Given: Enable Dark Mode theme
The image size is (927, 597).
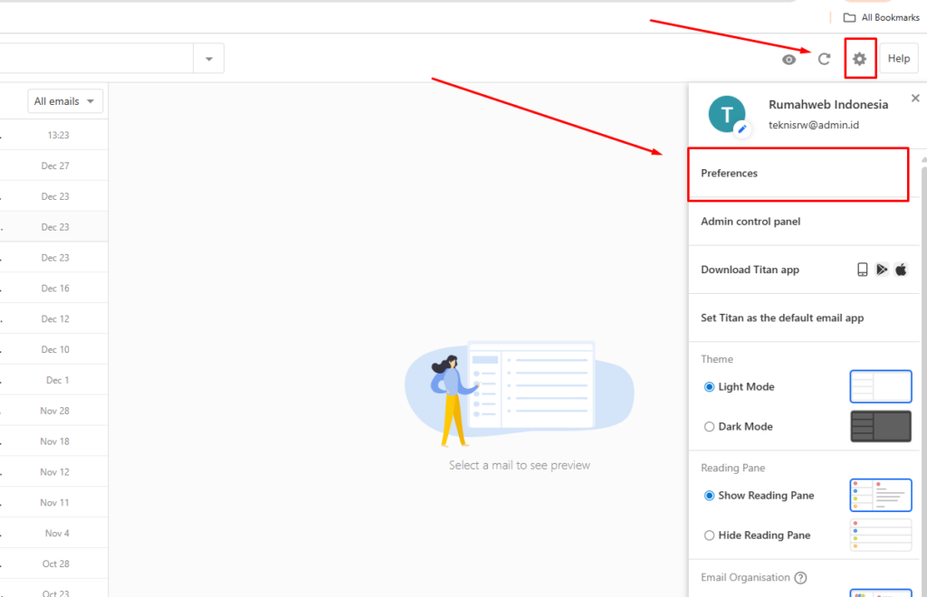Looking at the screenshot, I should [x=709, y=426].
